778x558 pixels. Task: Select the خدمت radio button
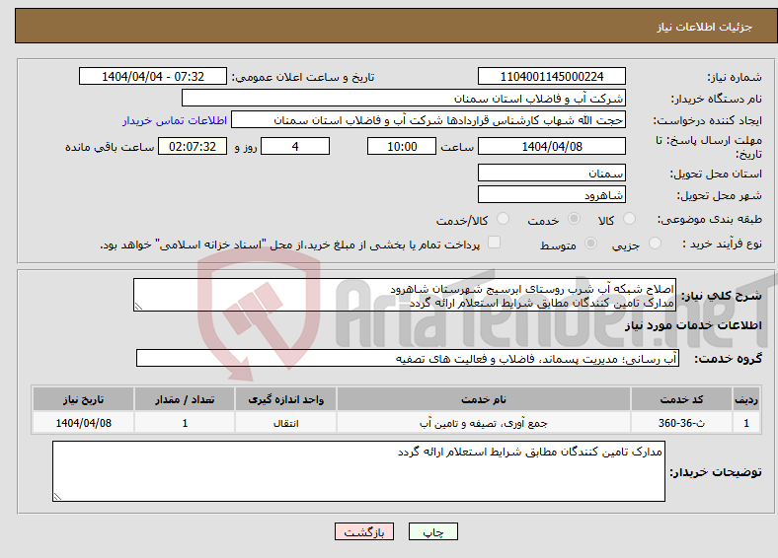(574, 219)
